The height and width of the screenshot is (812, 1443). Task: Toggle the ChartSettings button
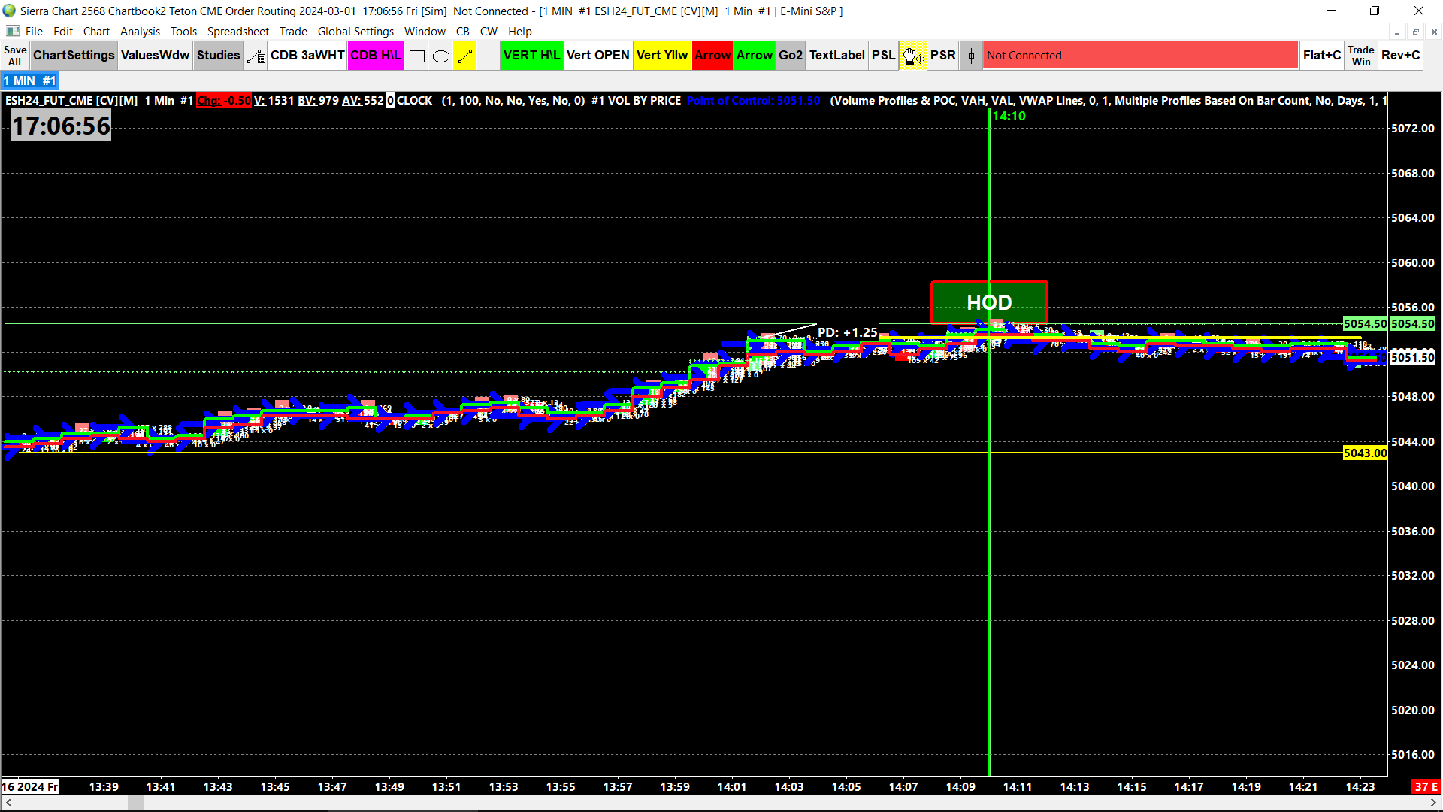pyautogui.click(x=74, y=56)
